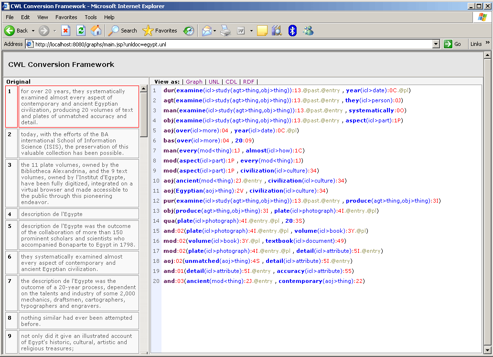Click the Go button beside the address bar
This screenshot has height=357, width=493.
(453, 44)
